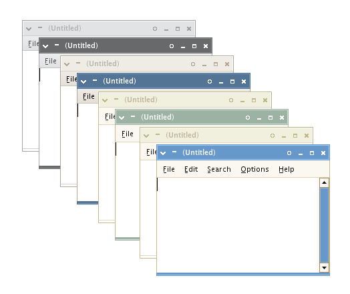Click the blue vertical scrollbar thumb
The height and width of the screenshot is (294, 350).
(324, 225)
